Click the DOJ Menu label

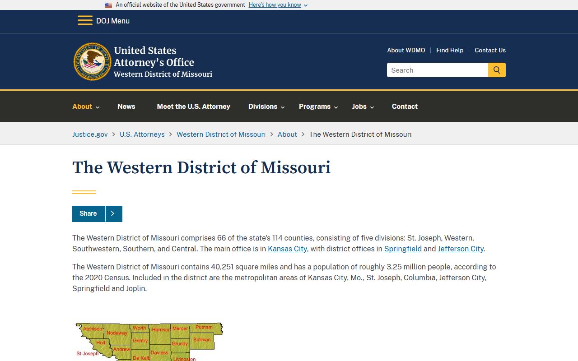click(113, 21)
